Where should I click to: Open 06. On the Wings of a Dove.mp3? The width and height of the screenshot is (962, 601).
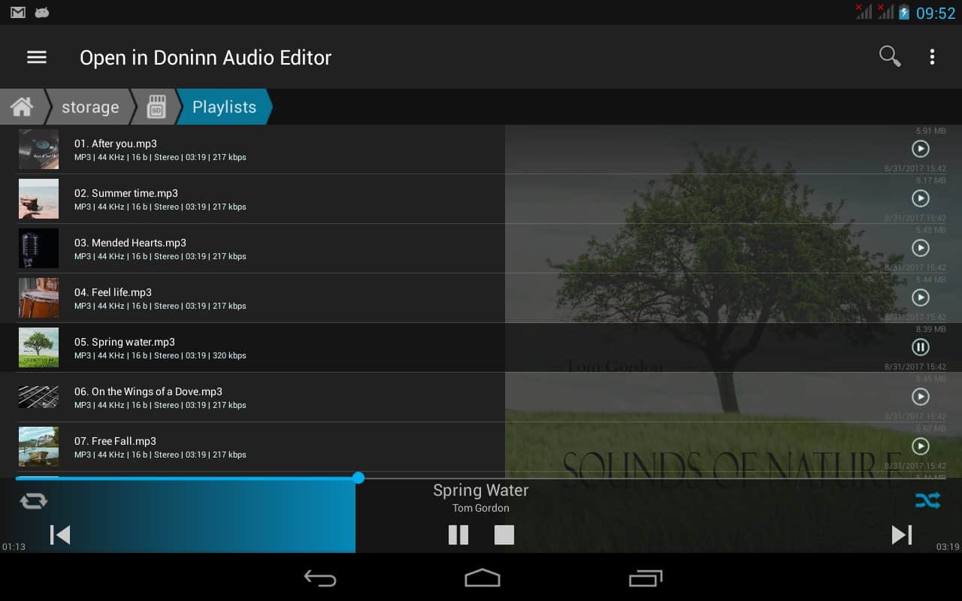(148, 391)
